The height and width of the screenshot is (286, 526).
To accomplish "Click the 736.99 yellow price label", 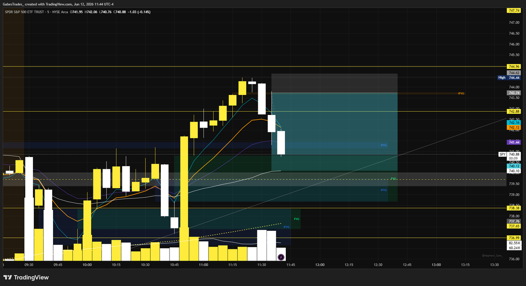I will (514, 238).
